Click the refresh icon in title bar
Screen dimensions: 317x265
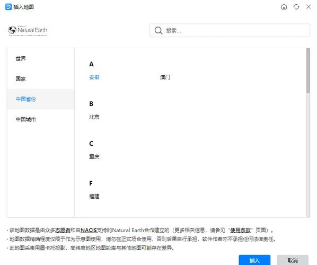click(296, 7)
